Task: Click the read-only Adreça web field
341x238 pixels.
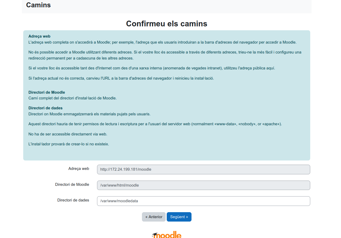Action: 204,169
